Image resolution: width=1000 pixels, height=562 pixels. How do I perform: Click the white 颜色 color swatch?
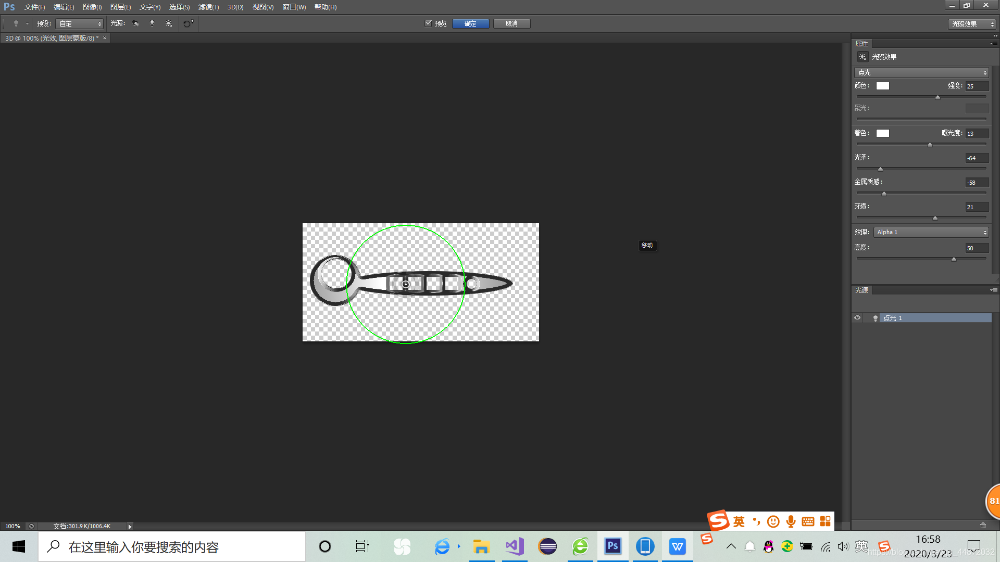(882, 86)
